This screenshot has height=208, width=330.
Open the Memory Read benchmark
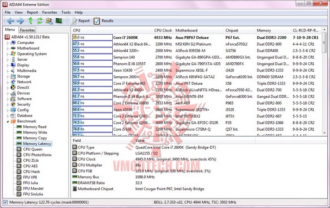point(35,127)
